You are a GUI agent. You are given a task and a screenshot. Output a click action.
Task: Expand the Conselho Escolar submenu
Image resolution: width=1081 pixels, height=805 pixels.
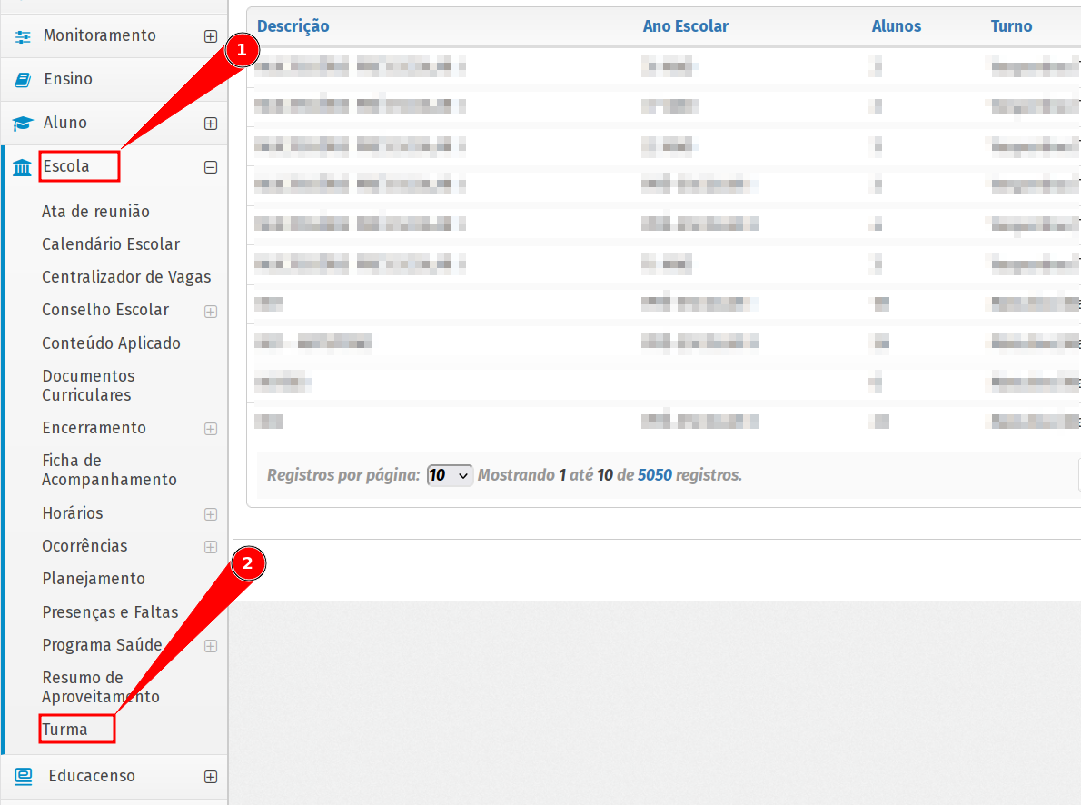pos(211,312)
